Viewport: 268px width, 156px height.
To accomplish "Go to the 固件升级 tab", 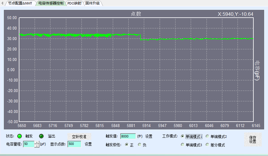I will point(93,4).
